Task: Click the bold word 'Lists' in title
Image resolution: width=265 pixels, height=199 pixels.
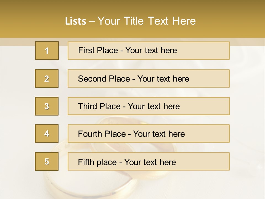Action: (x=76, y=21)
